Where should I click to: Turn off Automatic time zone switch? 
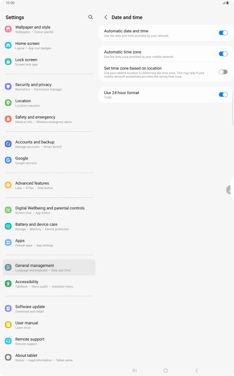pyautogui.click(x=223, y=54)
